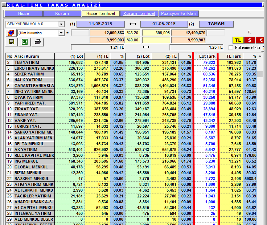
Task: Click the printer icon
Action: (38, 42)
